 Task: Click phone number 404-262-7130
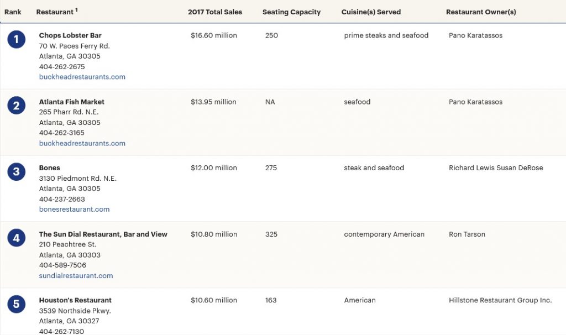[x=61, y=331]
